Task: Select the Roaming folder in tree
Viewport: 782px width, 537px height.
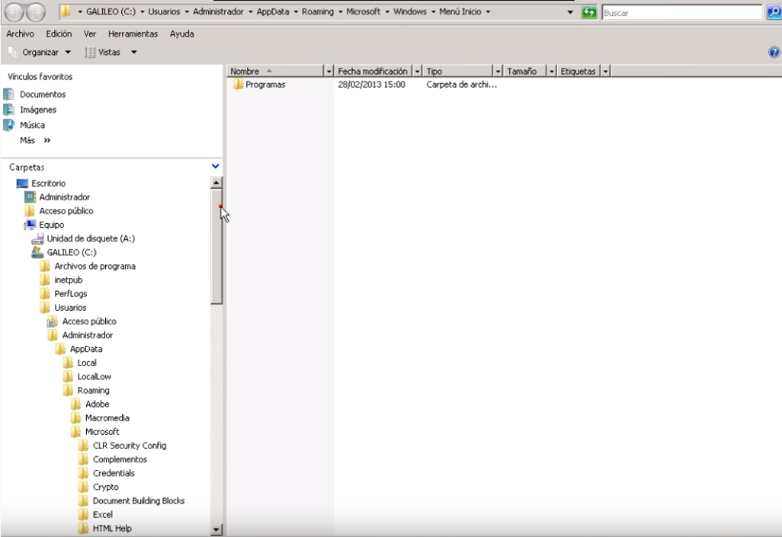Action: [92, 391]
